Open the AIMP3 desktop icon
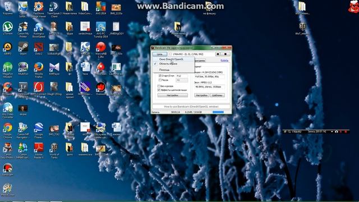The width and height of the screenshot is (359, 202). [7, 48]
